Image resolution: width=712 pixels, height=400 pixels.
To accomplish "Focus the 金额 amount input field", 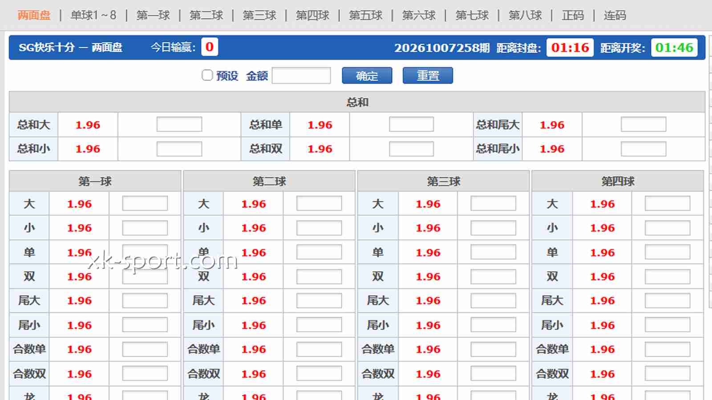I will point(301,76).
